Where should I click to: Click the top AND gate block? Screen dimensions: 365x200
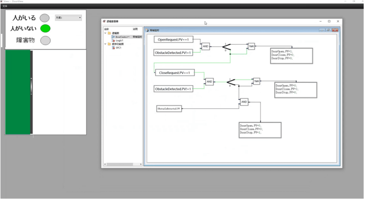coord(205,46)
